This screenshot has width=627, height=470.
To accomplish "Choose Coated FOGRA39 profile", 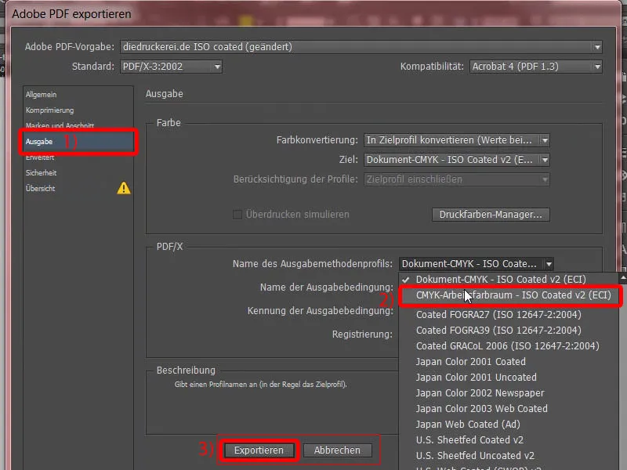I will [x=498, y=330].
